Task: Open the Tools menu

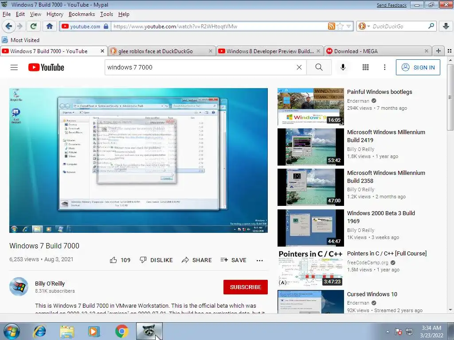Action: click(x=106, y=14)
